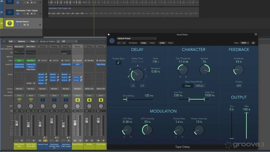Click the Smoothing slider handle
This screenshot has height=152, width=270.
tap(127, 99)
